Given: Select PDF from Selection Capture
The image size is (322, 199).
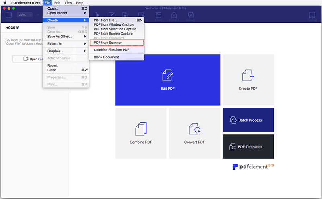Looking at the screenshot, I should (x=117, y=29).
